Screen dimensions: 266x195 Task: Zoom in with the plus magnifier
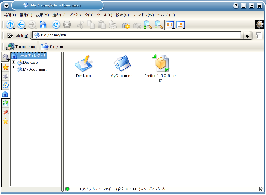pyautogui.click(x=147, y=25)
